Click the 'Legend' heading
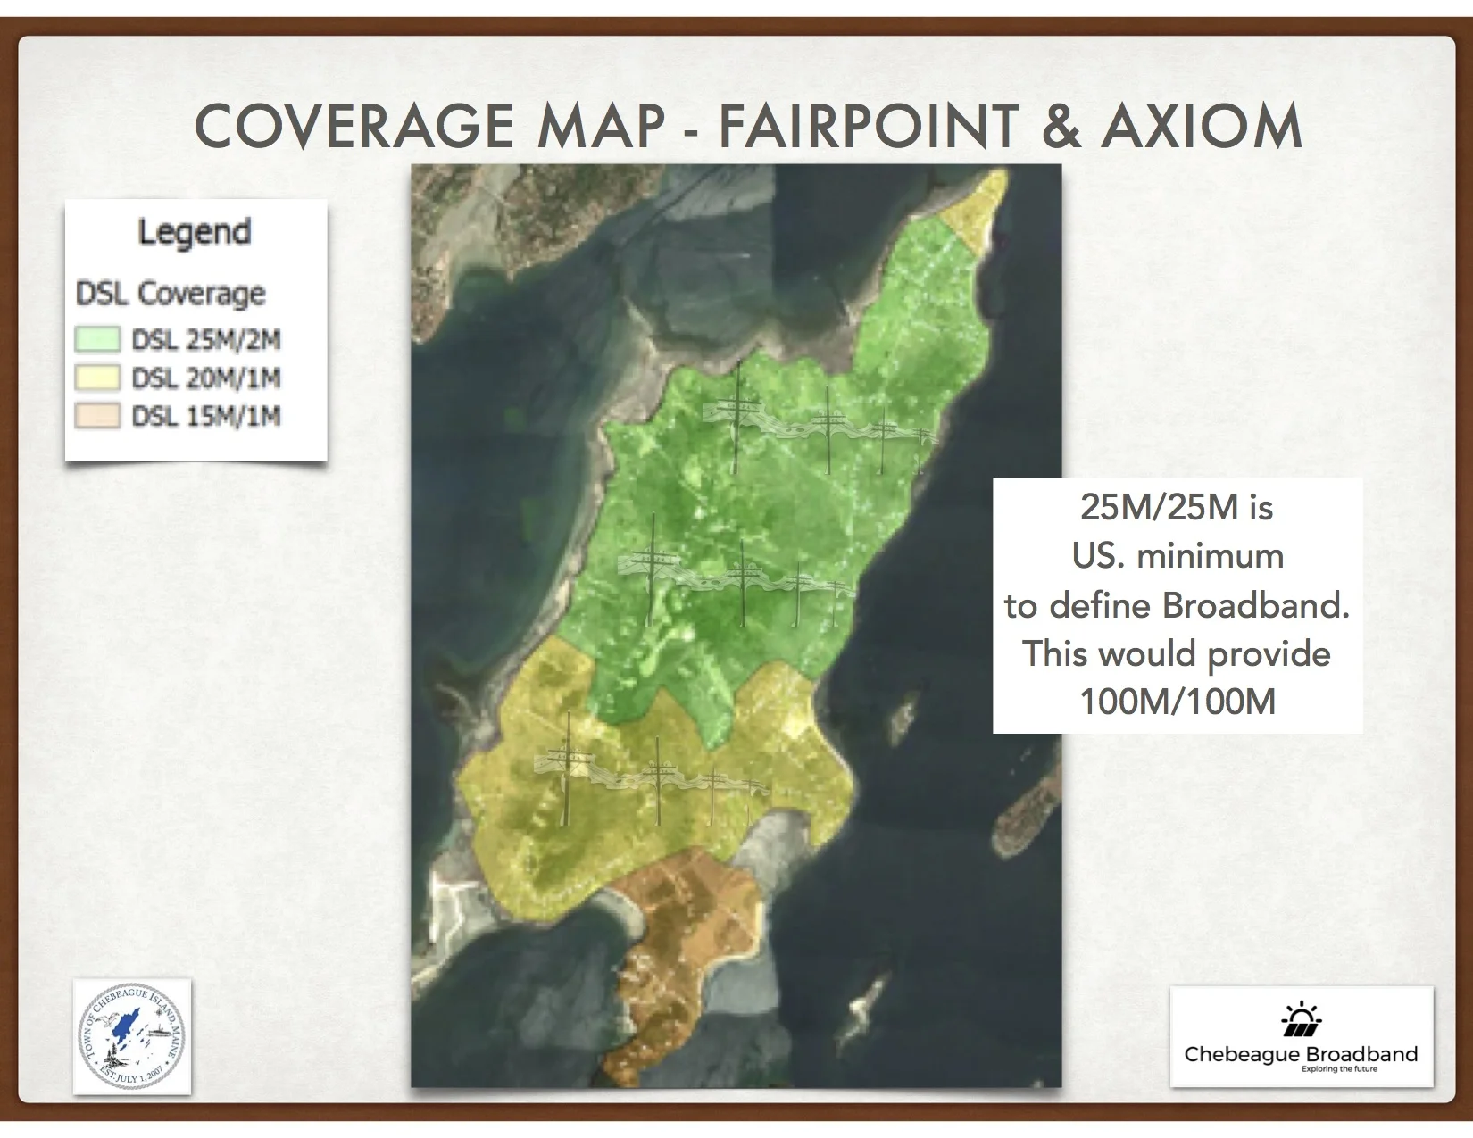 [195, 232]
